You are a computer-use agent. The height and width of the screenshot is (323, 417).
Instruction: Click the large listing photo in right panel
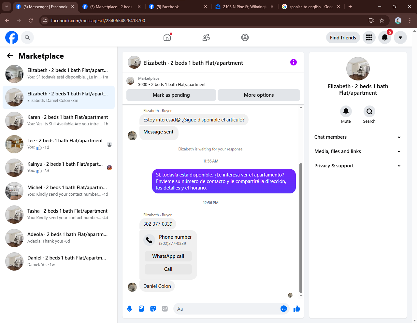pos(358,69)
